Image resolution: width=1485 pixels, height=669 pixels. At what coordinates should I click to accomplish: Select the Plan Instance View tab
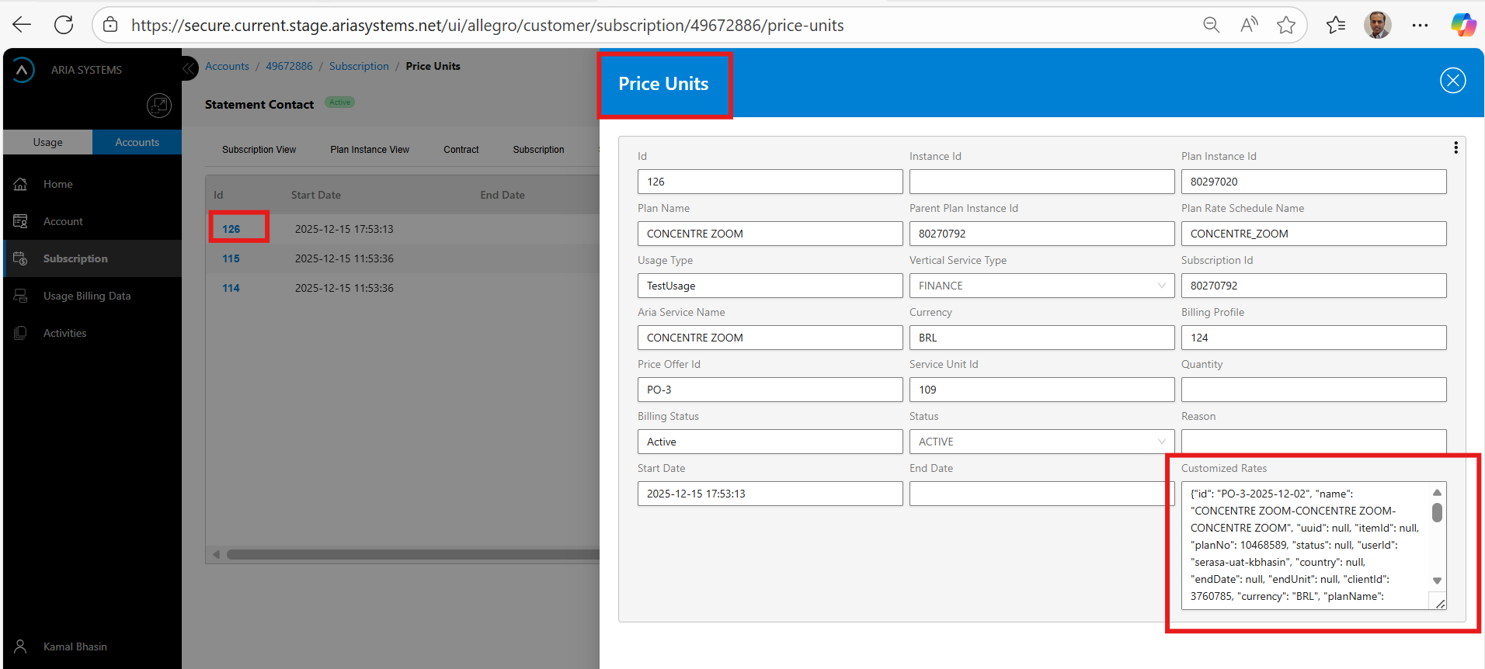(370, 150)
